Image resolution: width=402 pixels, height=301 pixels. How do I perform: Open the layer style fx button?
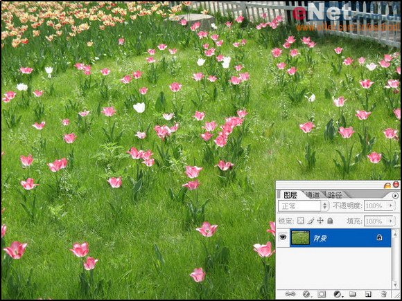tap(306, 294)
